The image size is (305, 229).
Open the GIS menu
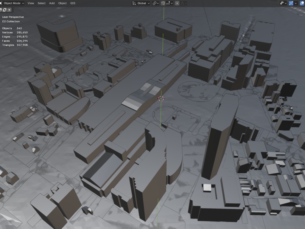coord(73,3)
